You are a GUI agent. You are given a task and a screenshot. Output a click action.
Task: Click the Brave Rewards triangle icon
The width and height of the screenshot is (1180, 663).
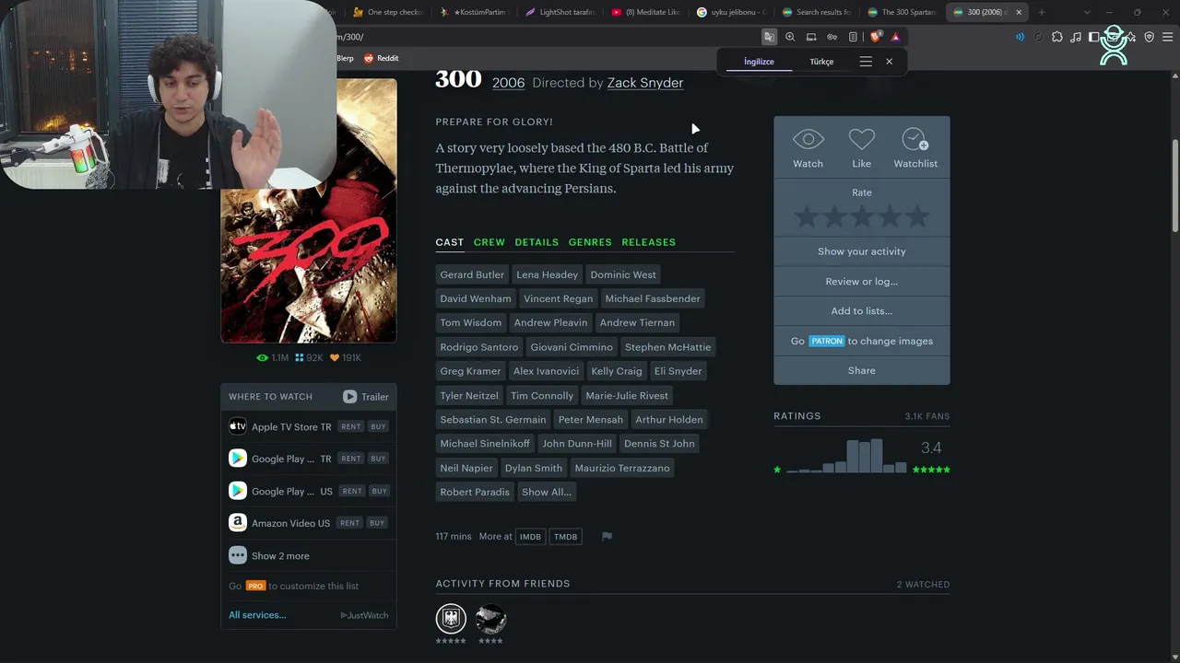(x=895, y=37)
